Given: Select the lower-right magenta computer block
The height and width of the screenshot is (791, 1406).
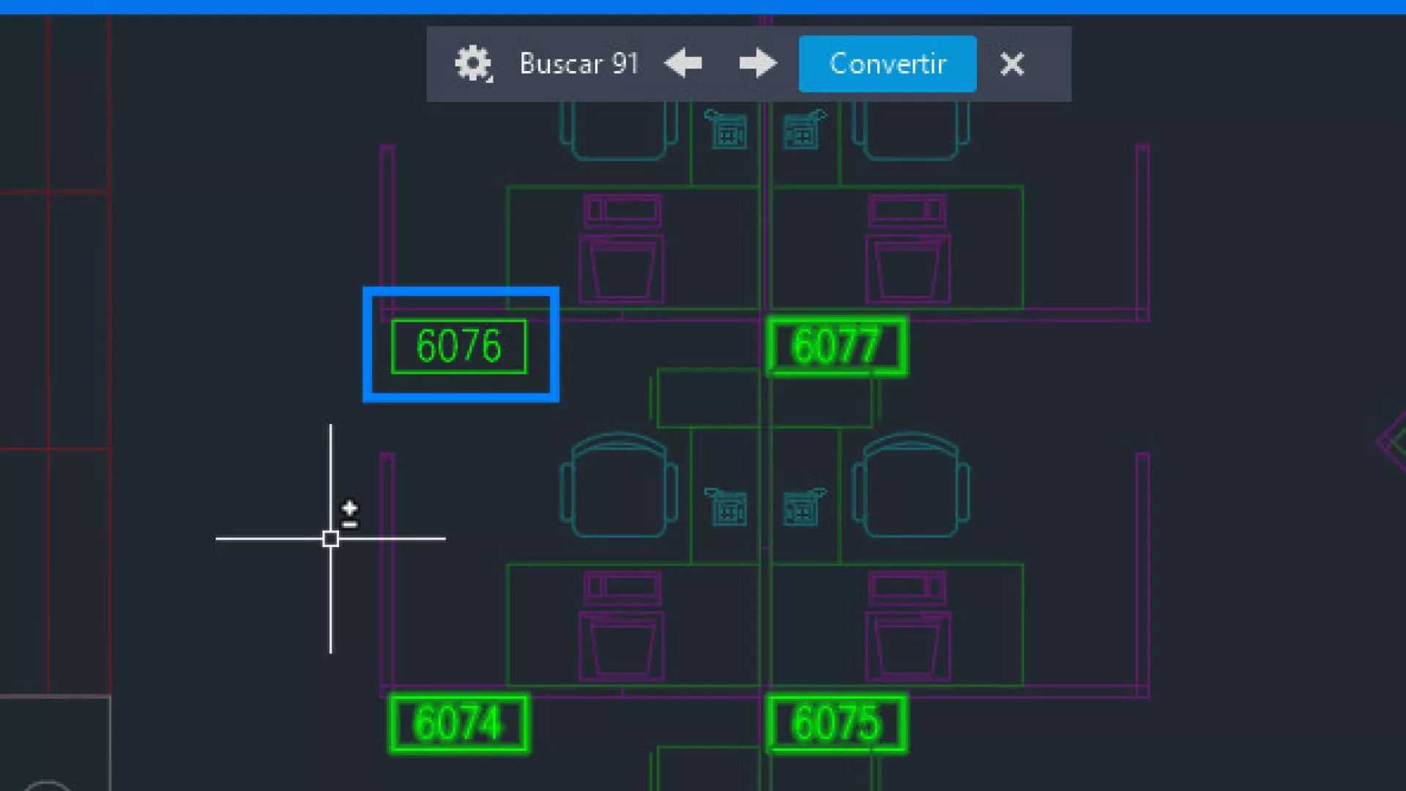Looking at the screenshot, I should pos(908,626).
